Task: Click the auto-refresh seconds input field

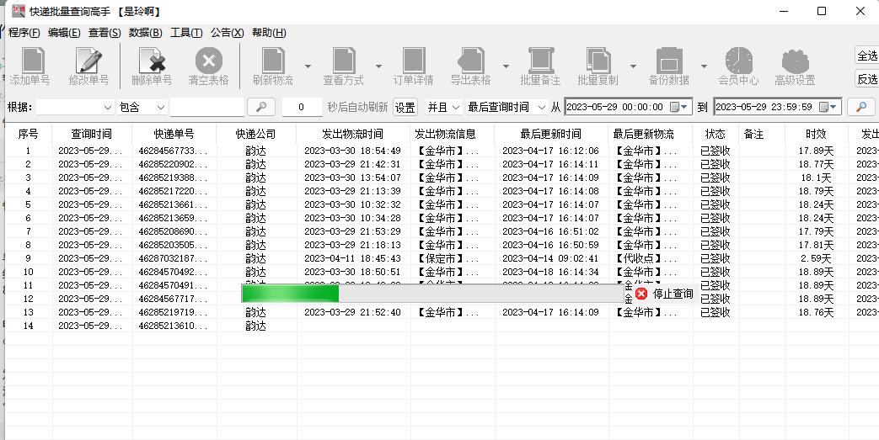Action: [x=302, y=107]
